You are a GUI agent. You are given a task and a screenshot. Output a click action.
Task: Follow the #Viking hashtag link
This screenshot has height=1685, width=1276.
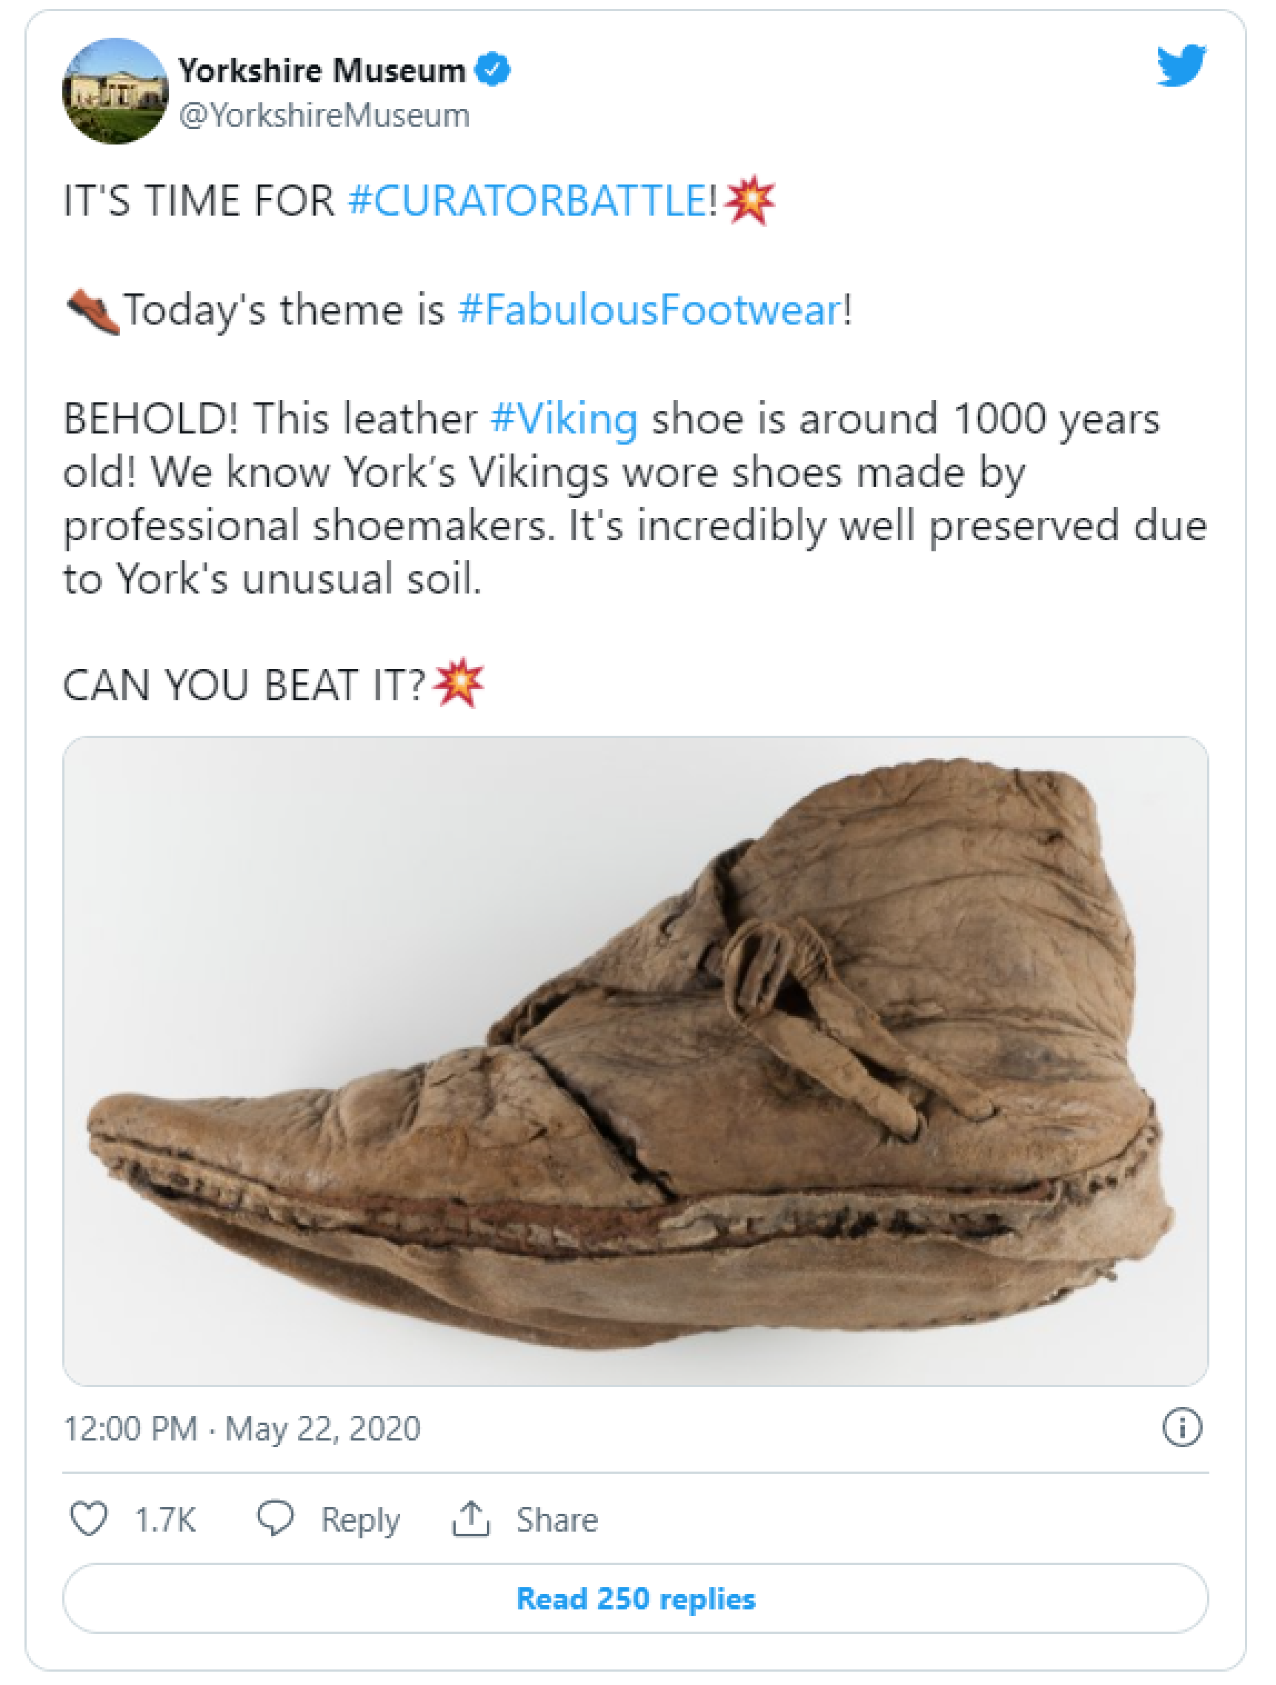tap(564, 419)
